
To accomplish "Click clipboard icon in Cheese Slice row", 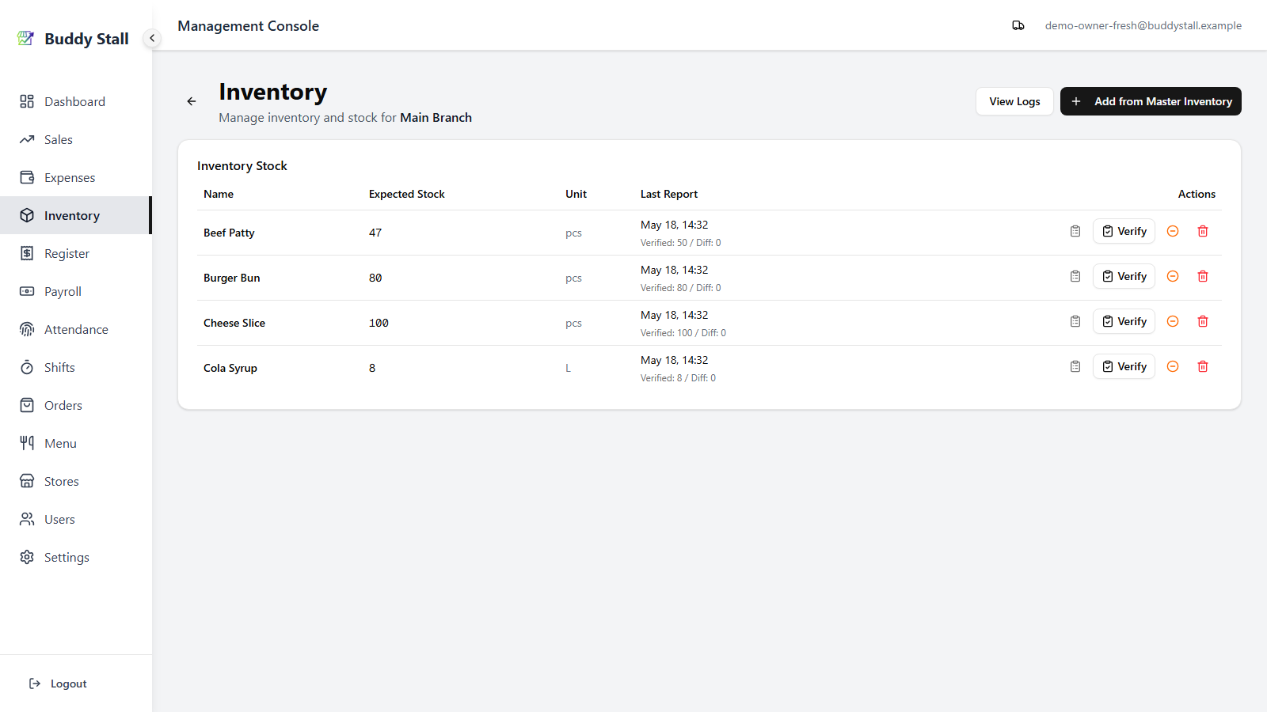I will [x=1075, y=321].
